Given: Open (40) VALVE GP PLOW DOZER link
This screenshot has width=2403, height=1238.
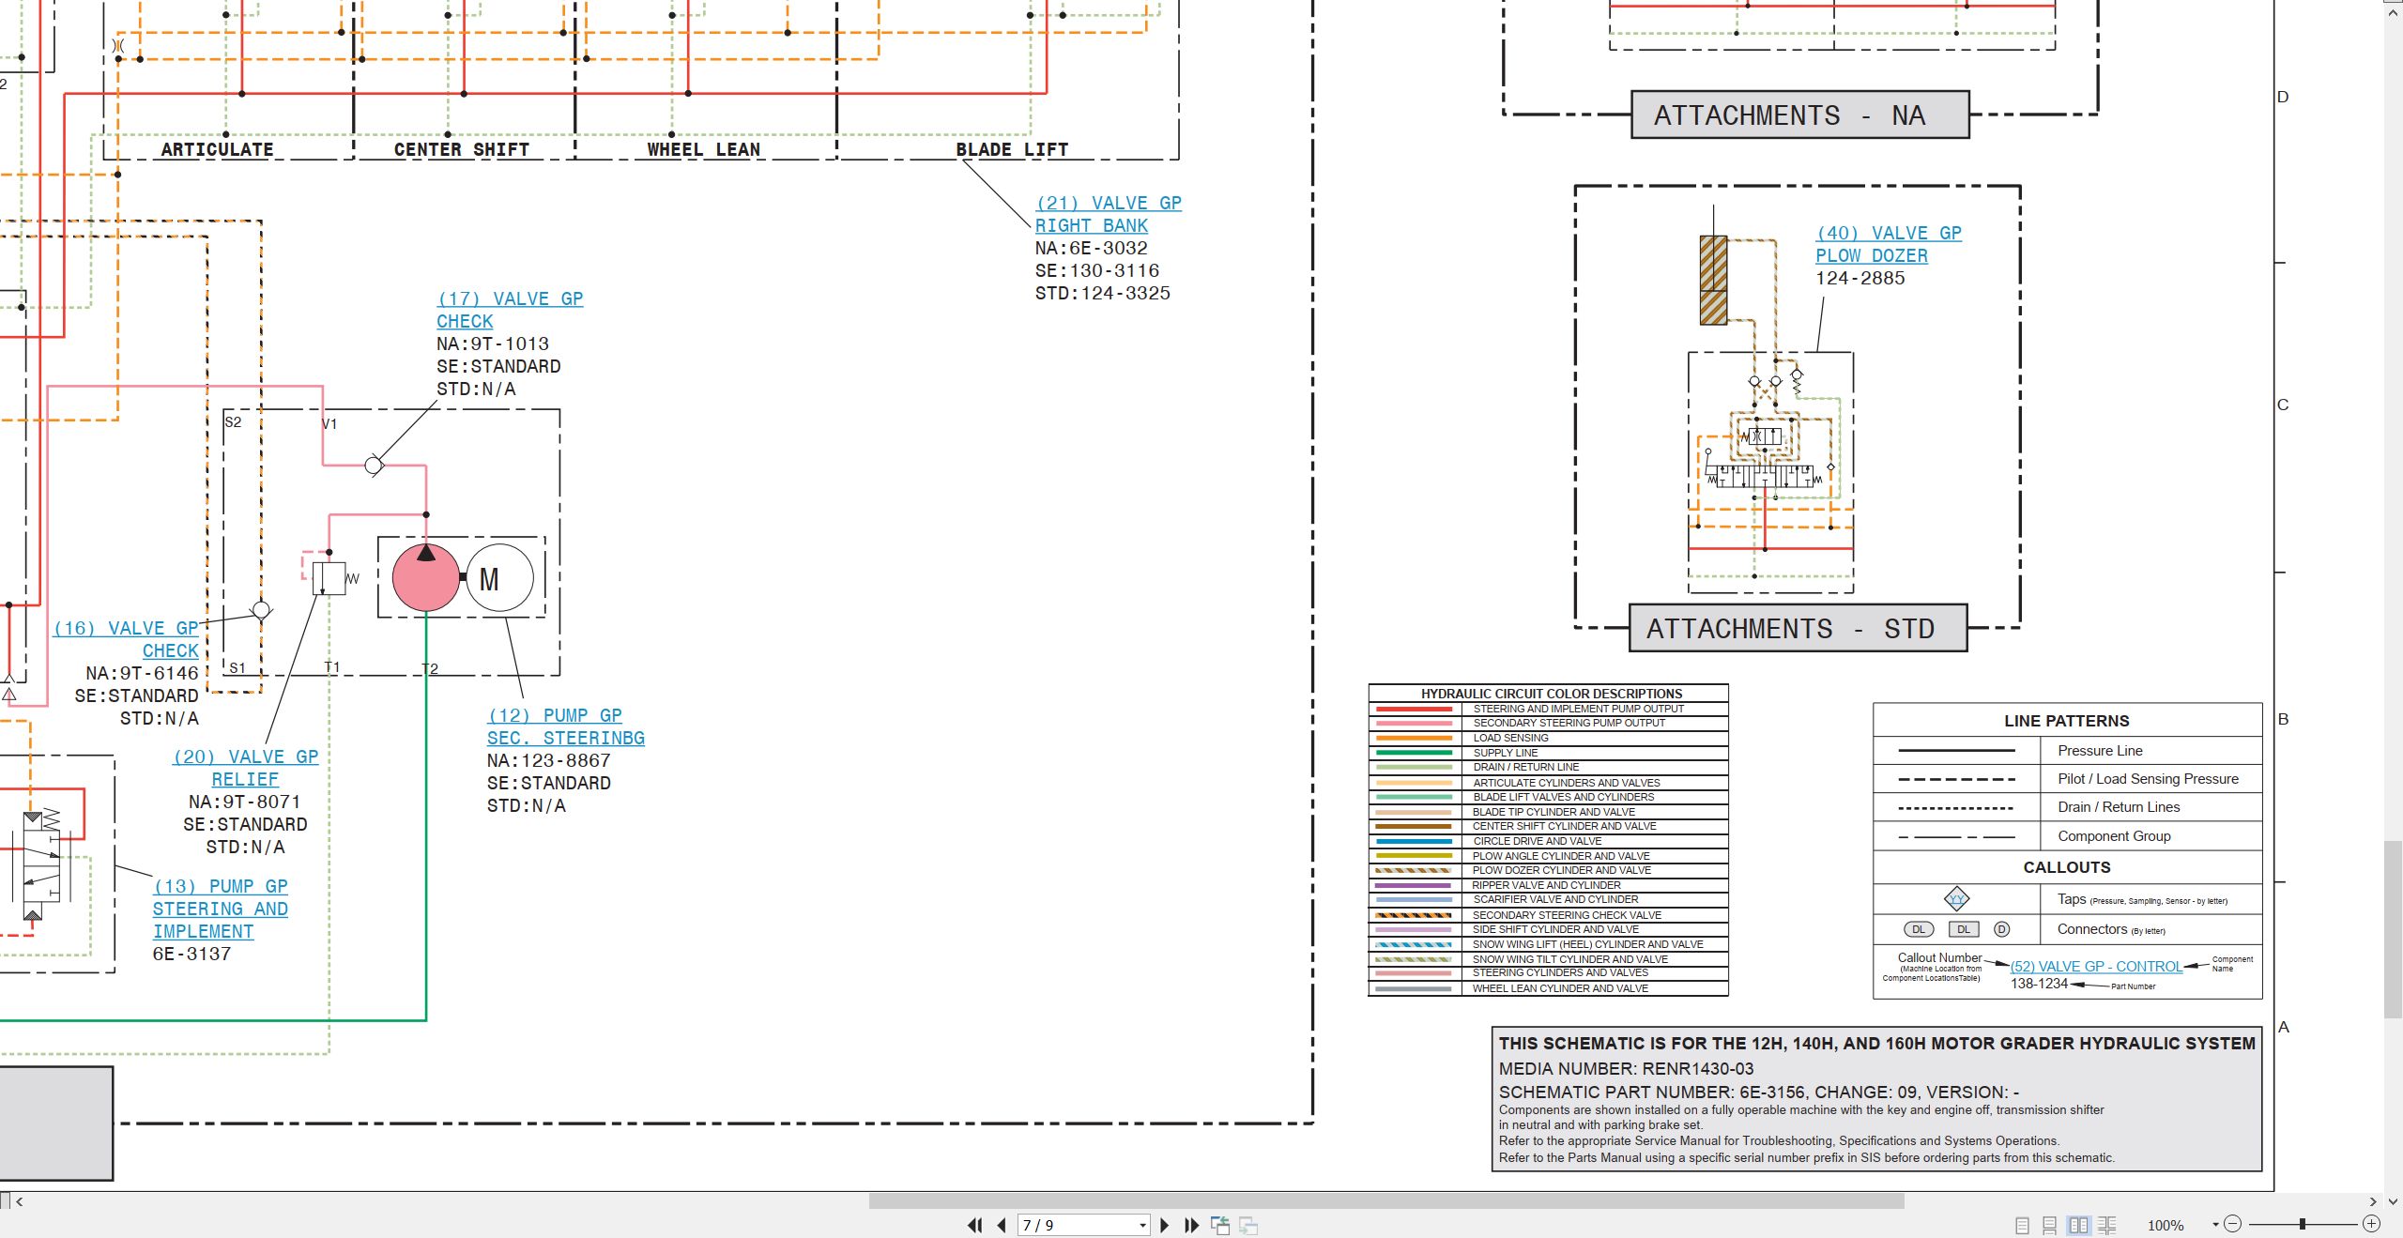Looking at the screenshot, I should coord(1889,244).
